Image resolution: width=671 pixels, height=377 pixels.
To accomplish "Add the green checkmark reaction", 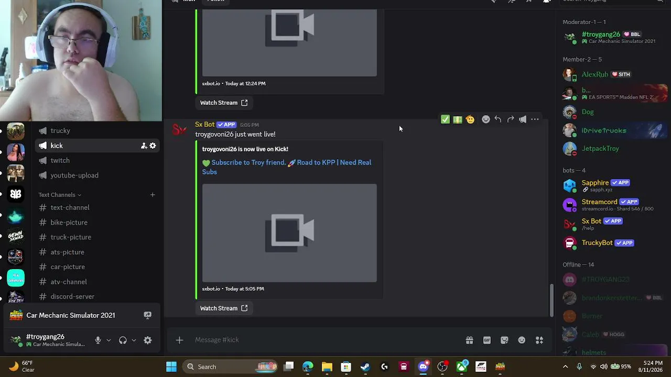I will tap(445, 119).
